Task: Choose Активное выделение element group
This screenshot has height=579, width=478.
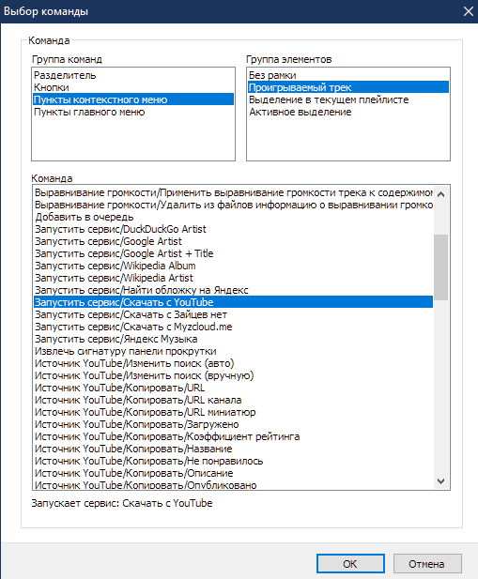Action: point(348,112)
